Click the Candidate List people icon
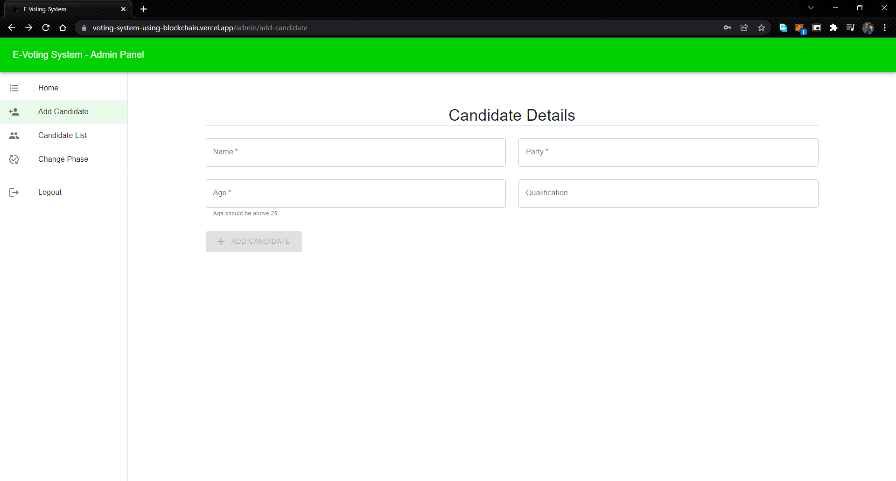Viewport: 896px width, 481px height. tap(14, 135)
